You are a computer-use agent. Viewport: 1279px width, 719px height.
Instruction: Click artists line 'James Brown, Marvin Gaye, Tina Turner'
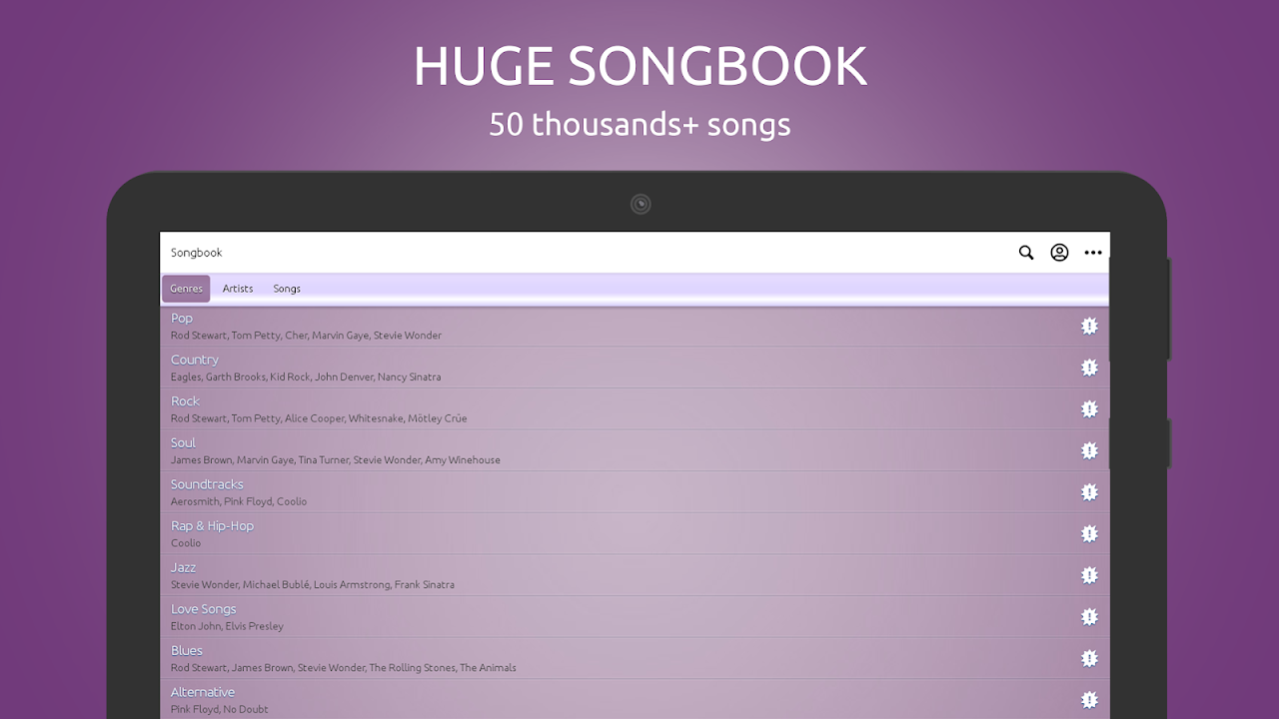[336, 460]
